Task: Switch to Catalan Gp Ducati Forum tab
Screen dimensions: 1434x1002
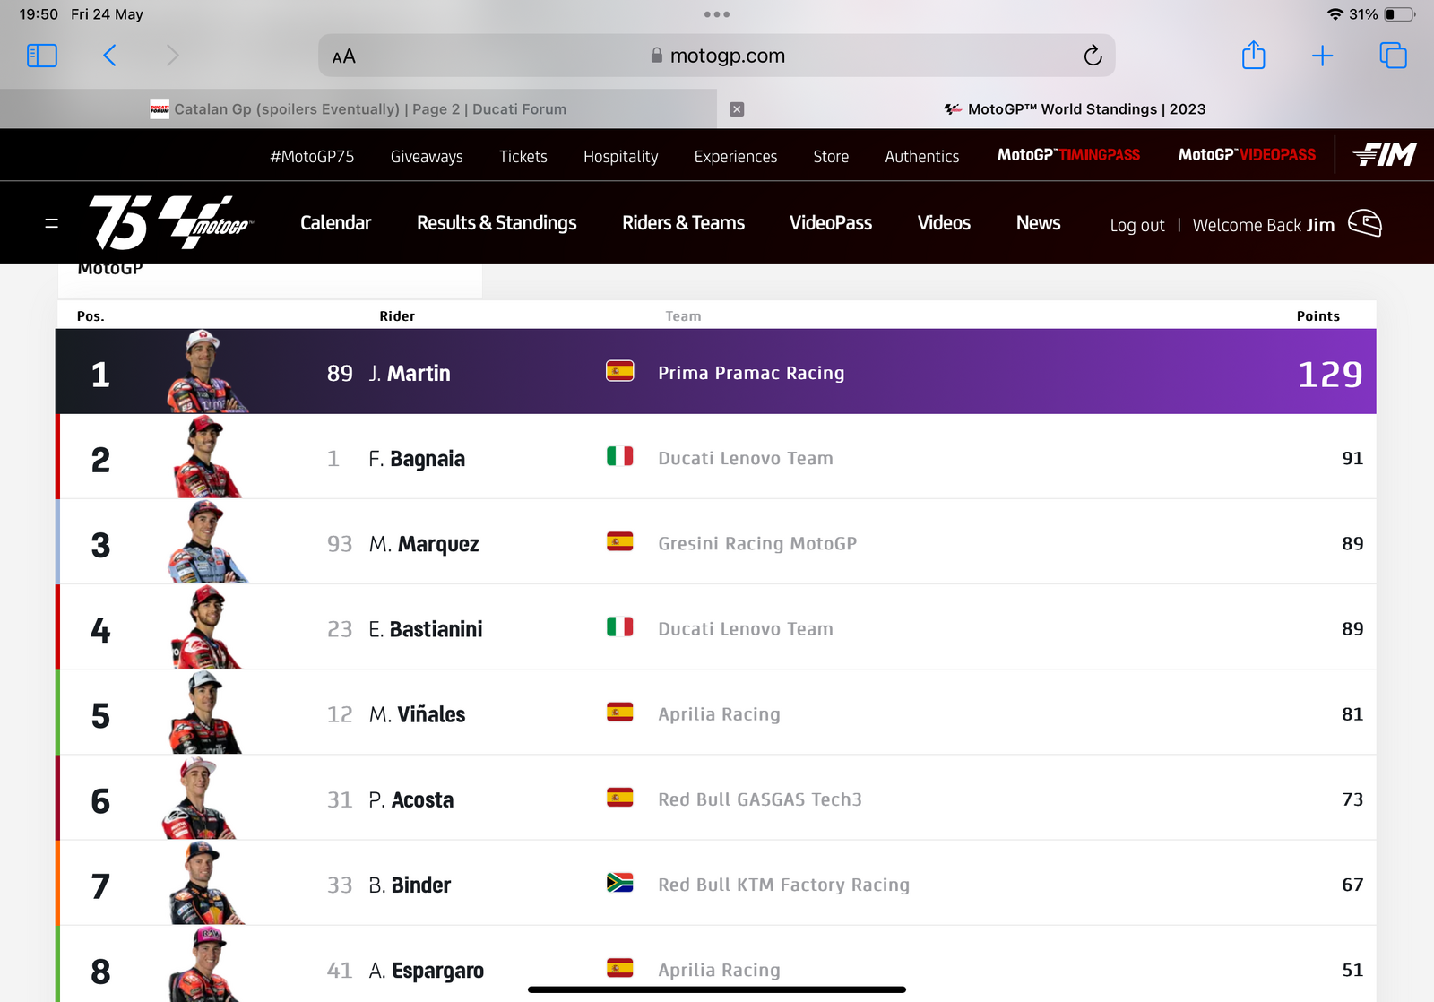Action: (358, 109)
